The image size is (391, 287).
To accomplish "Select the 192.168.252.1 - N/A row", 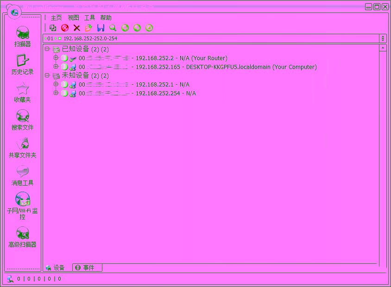I will (x=134, y=85).
